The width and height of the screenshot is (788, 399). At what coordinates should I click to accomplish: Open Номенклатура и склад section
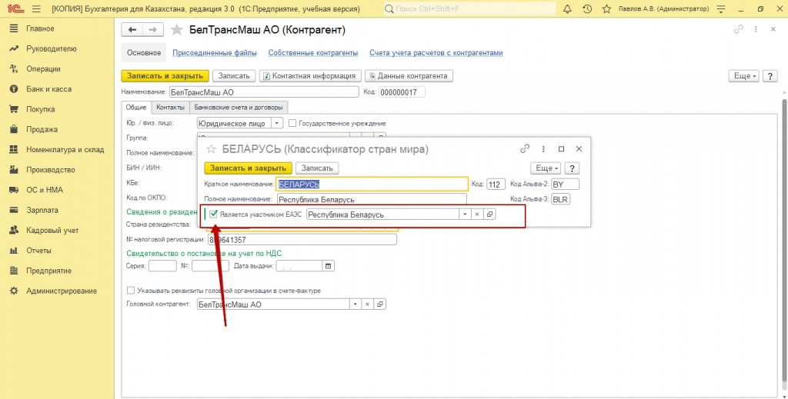[x=65, y=149]
